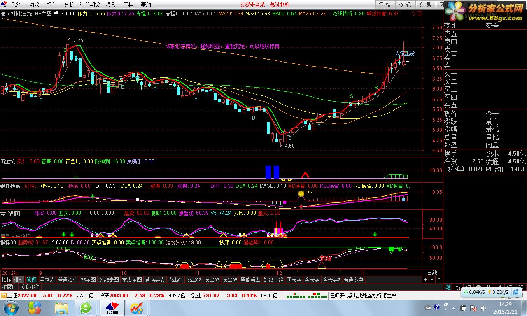Viewport: 527px width, 316px height.
Task: Click the 交易 button at top right
Action: coord(425,5)
